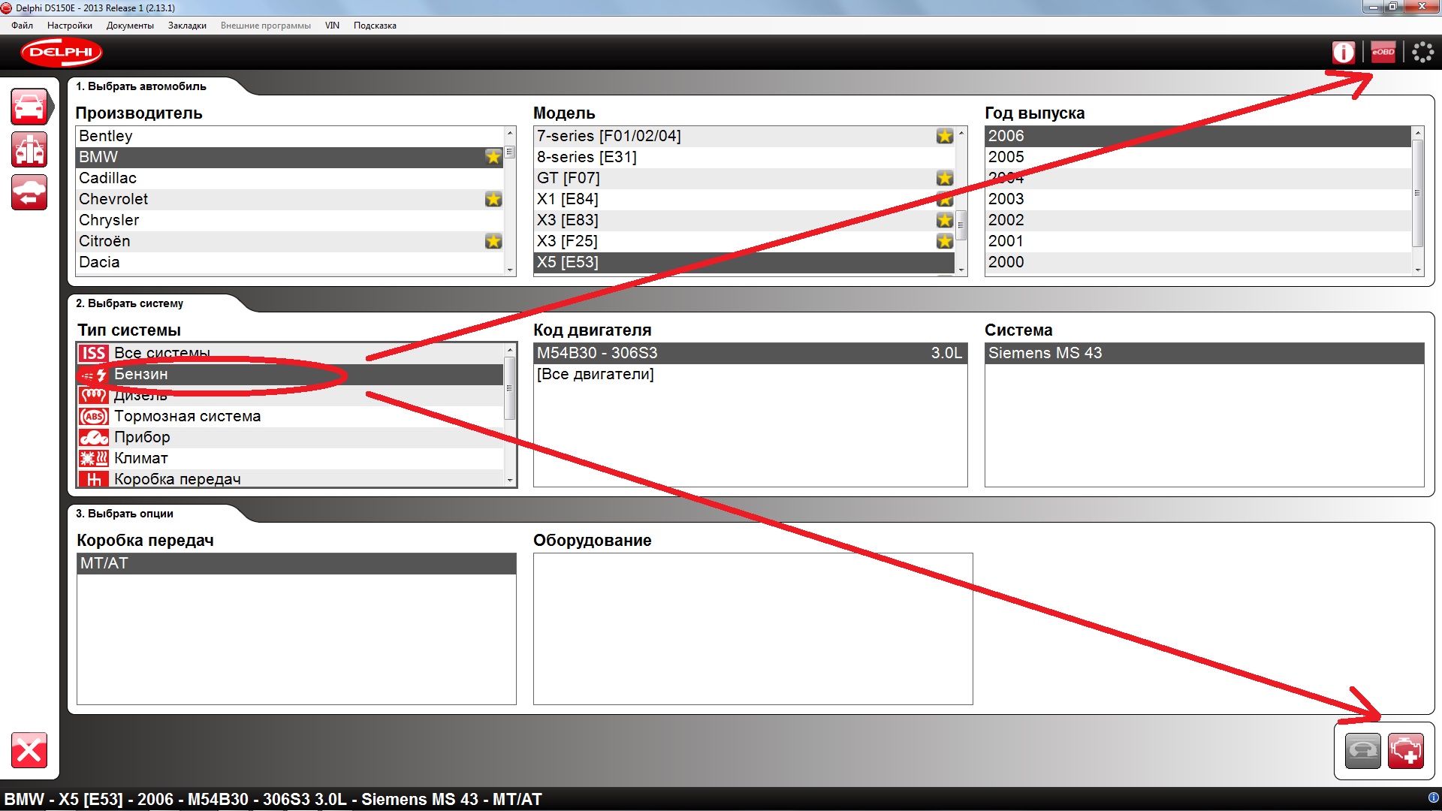Select year 2002

1198,220
